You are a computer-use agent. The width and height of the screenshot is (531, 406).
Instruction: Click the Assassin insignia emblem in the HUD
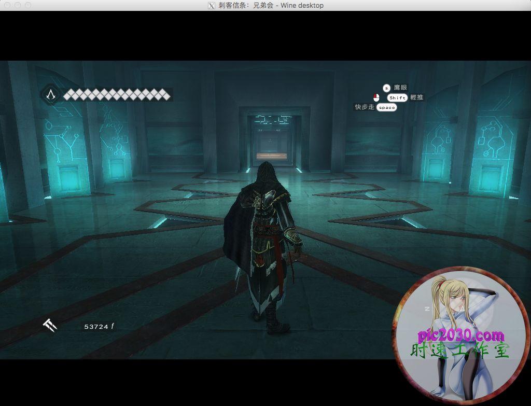[x=51, y=94]
